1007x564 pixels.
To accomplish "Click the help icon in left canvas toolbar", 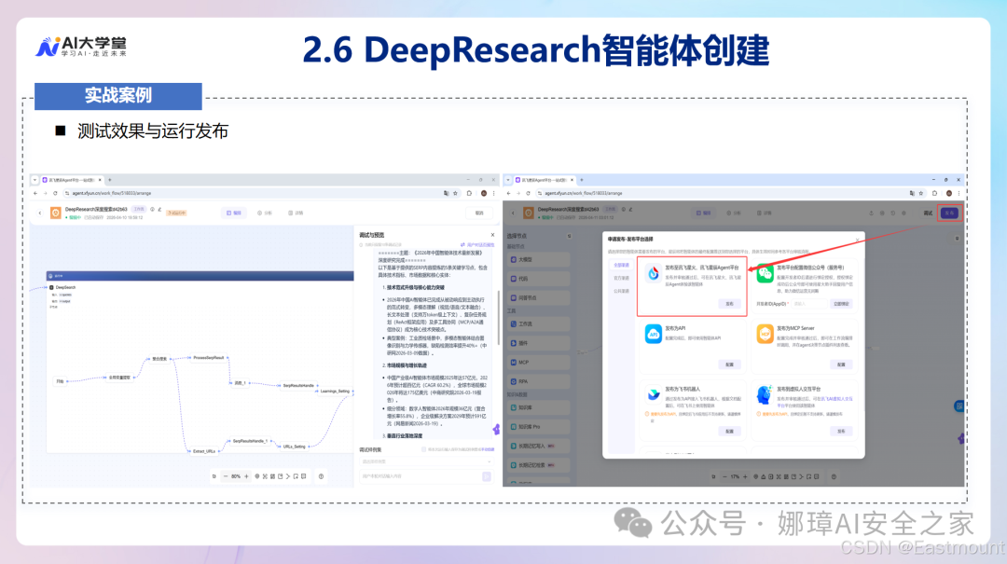I will (x=321, y=476).
